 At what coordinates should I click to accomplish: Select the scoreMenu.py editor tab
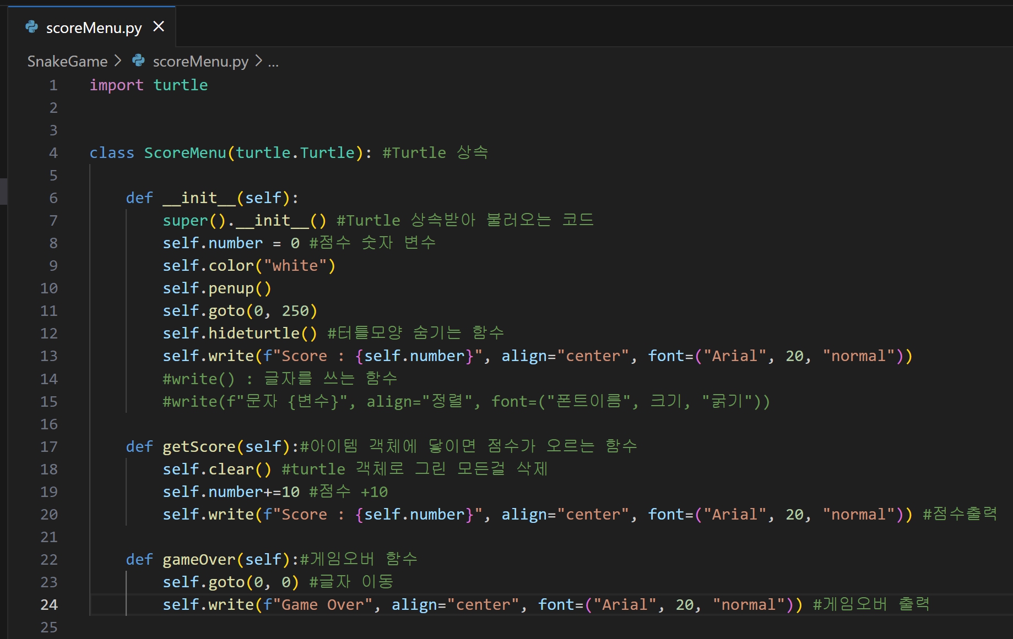point(92,27)
